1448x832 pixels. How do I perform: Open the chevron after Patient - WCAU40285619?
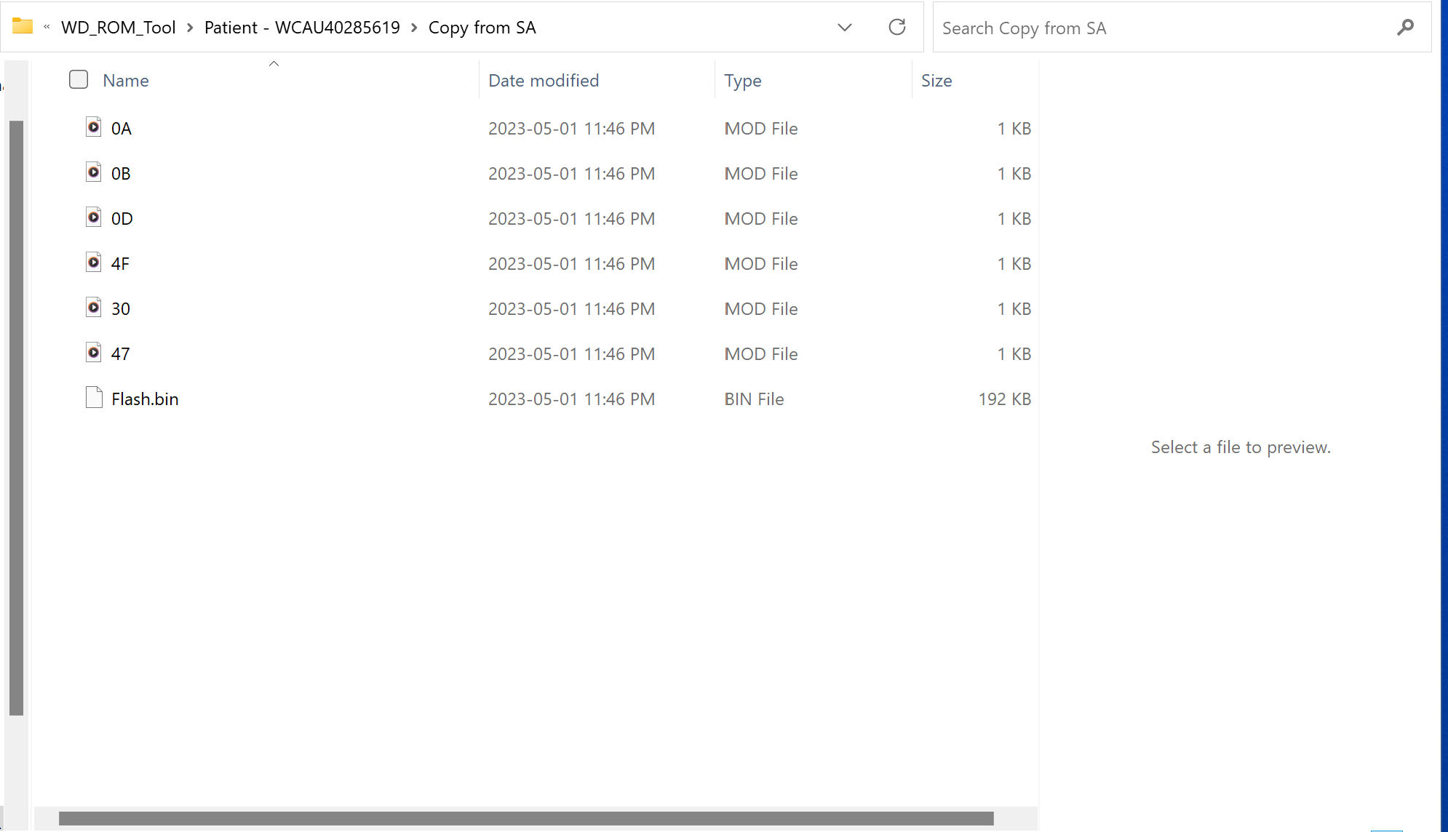[x=414, y=28]
